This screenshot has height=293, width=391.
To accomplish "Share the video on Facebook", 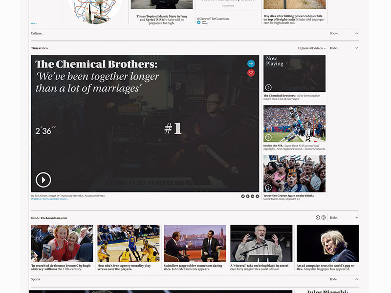I will (x=248, y=196).
